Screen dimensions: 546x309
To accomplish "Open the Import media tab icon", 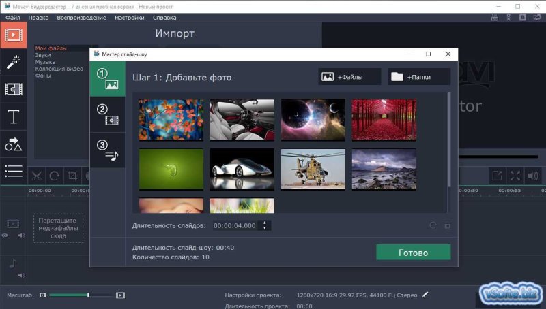I will point(13,35).
